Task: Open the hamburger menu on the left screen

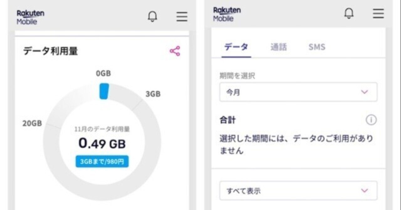Action: [x=182, y=17]
